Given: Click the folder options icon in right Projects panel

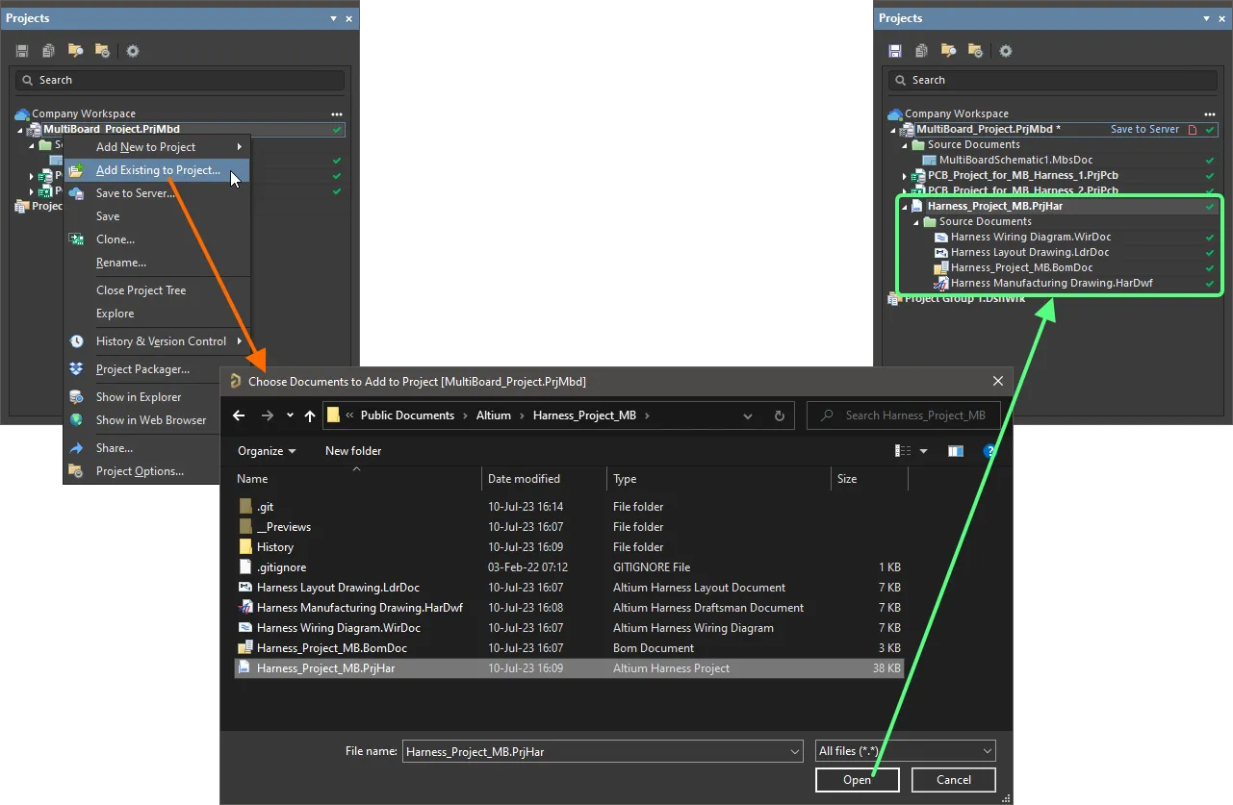Looking at the screenshot, I should (975, 51).
